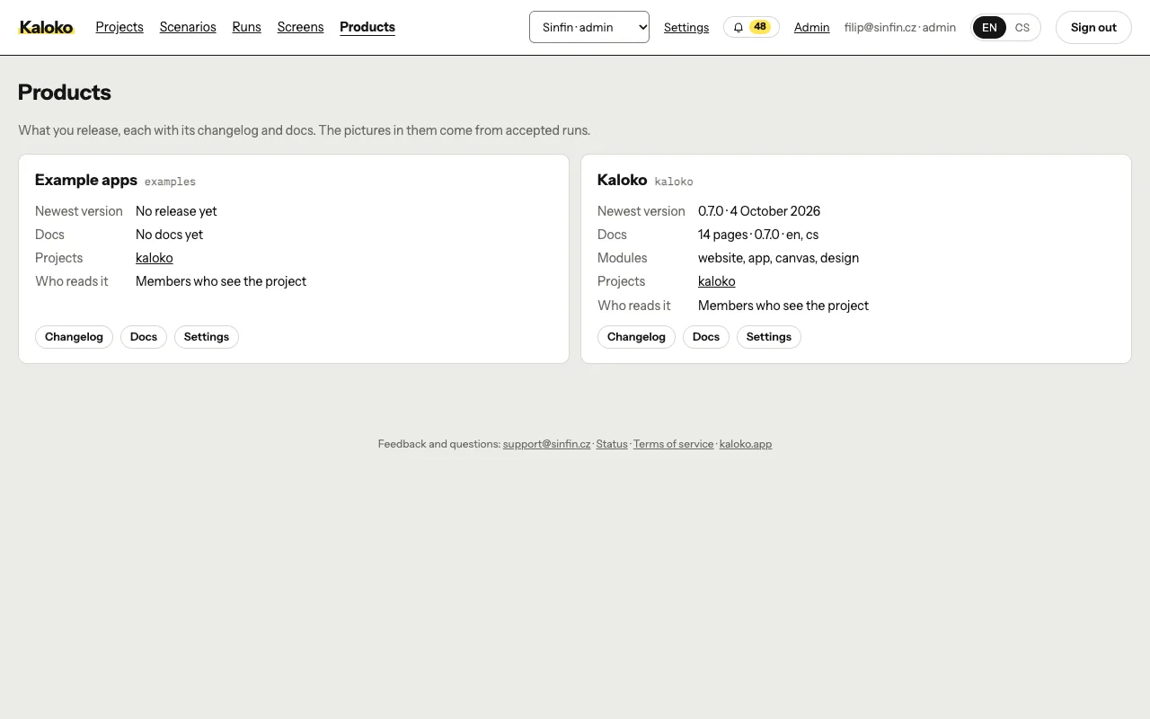Click the '0.7.0 · 4 October 2026' version
This screenshot has width=1150, height=719.
point(759,211)
